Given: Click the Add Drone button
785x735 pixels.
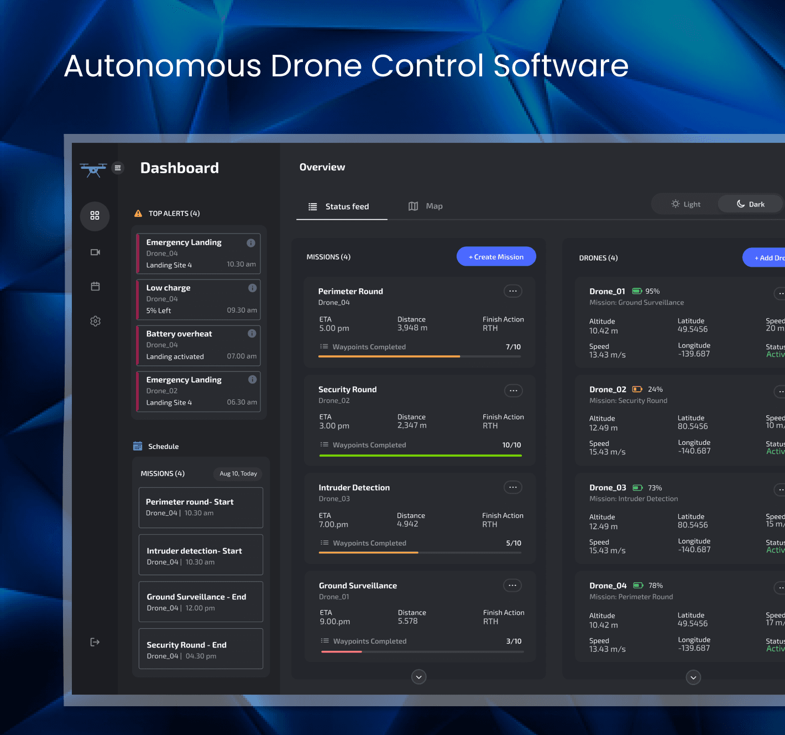Looking at the screenshot, I should pos(763,257).
